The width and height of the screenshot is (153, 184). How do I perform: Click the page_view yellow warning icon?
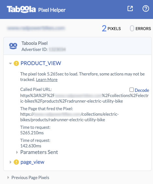point(16,162)
